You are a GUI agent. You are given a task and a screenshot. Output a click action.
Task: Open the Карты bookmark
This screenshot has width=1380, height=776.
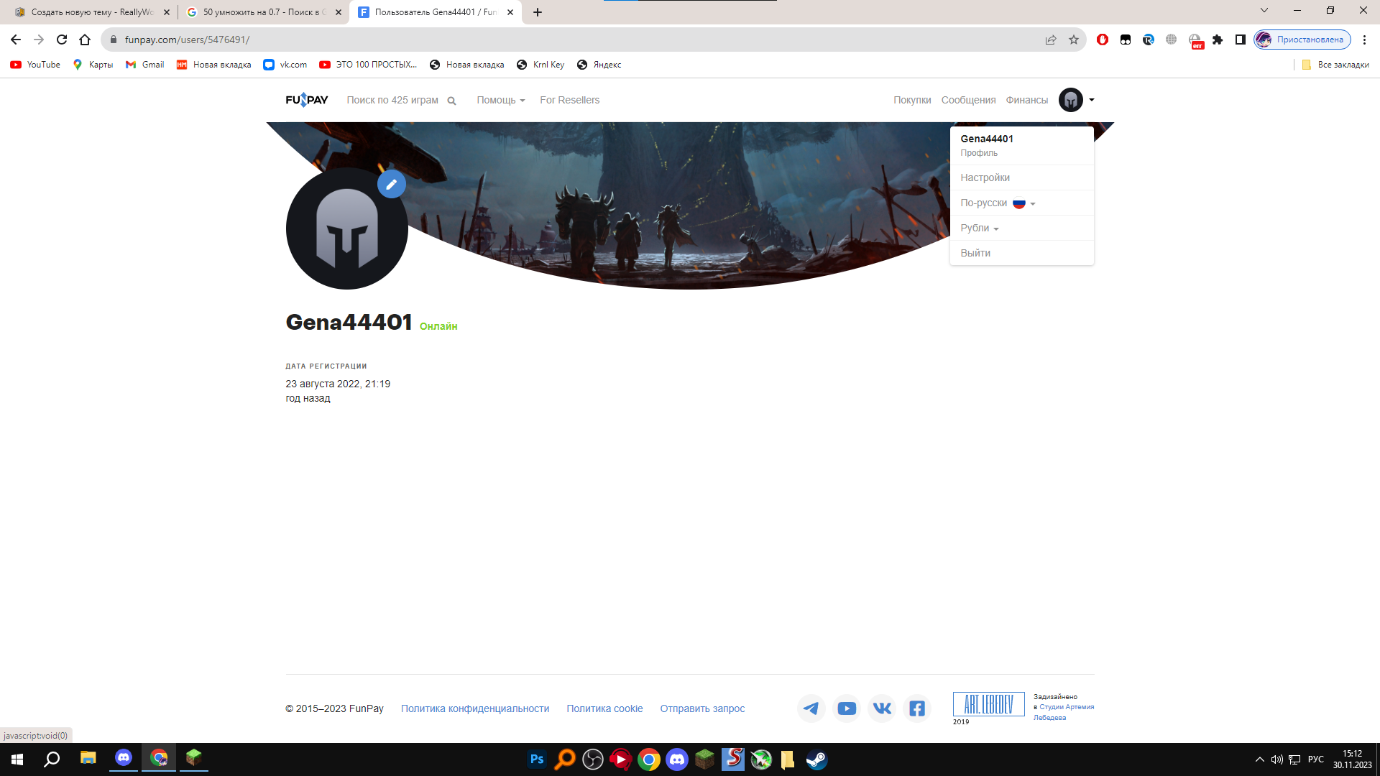93,65
